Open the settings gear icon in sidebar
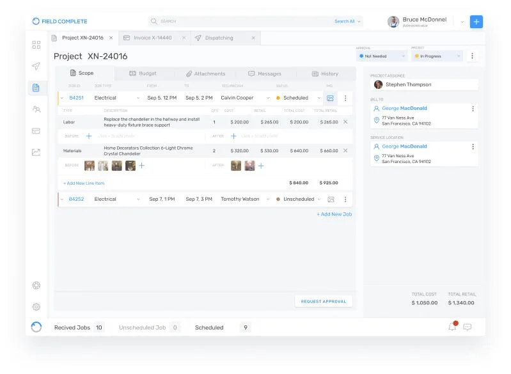The width and height of the screenshot is (511, 374). (x=36, y=307)
